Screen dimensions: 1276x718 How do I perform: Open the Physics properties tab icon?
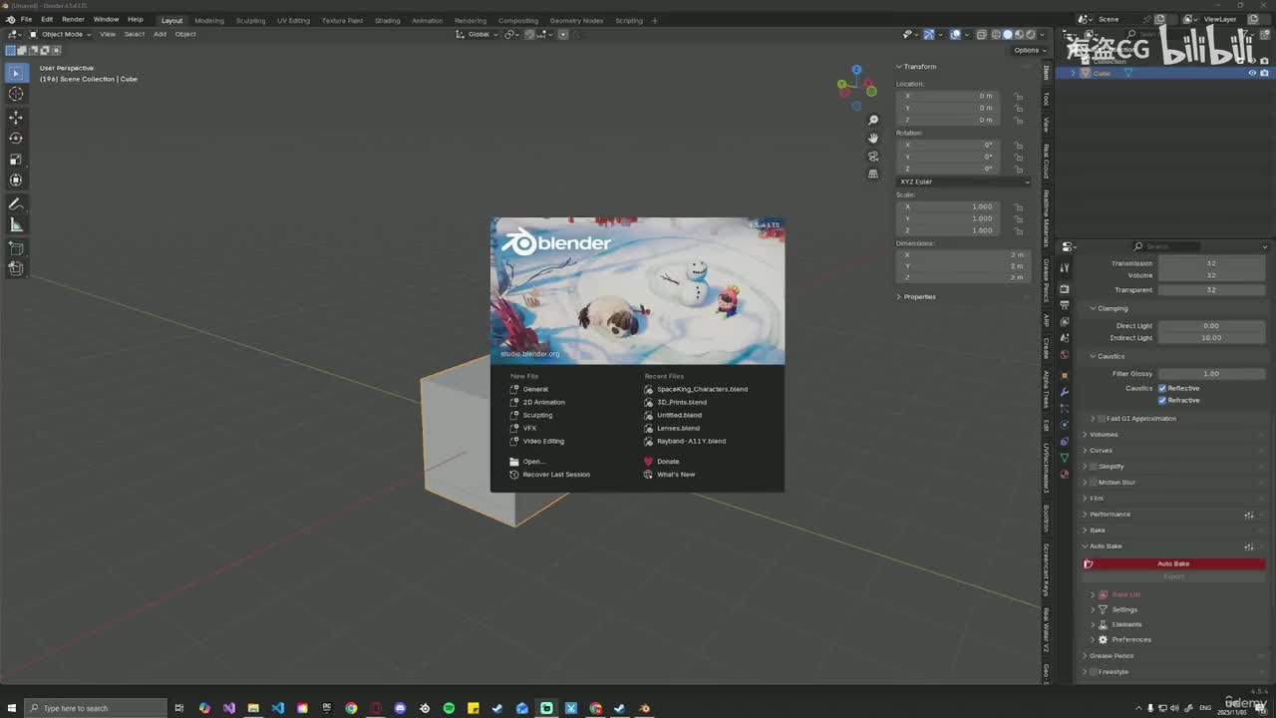pos(1065,425)
